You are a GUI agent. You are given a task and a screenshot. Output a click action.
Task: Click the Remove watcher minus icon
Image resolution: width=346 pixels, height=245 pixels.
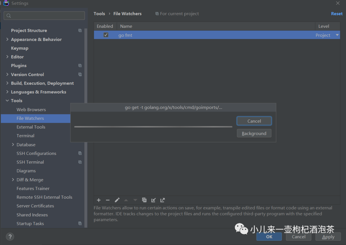pos(108,200)
